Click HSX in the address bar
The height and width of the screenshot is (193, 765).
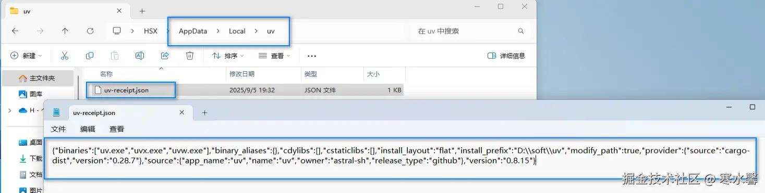151,31
